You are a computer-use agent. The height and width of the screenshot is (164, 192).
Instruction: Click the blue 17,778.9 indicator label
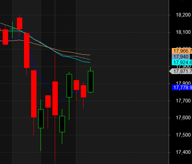point(182,88)
